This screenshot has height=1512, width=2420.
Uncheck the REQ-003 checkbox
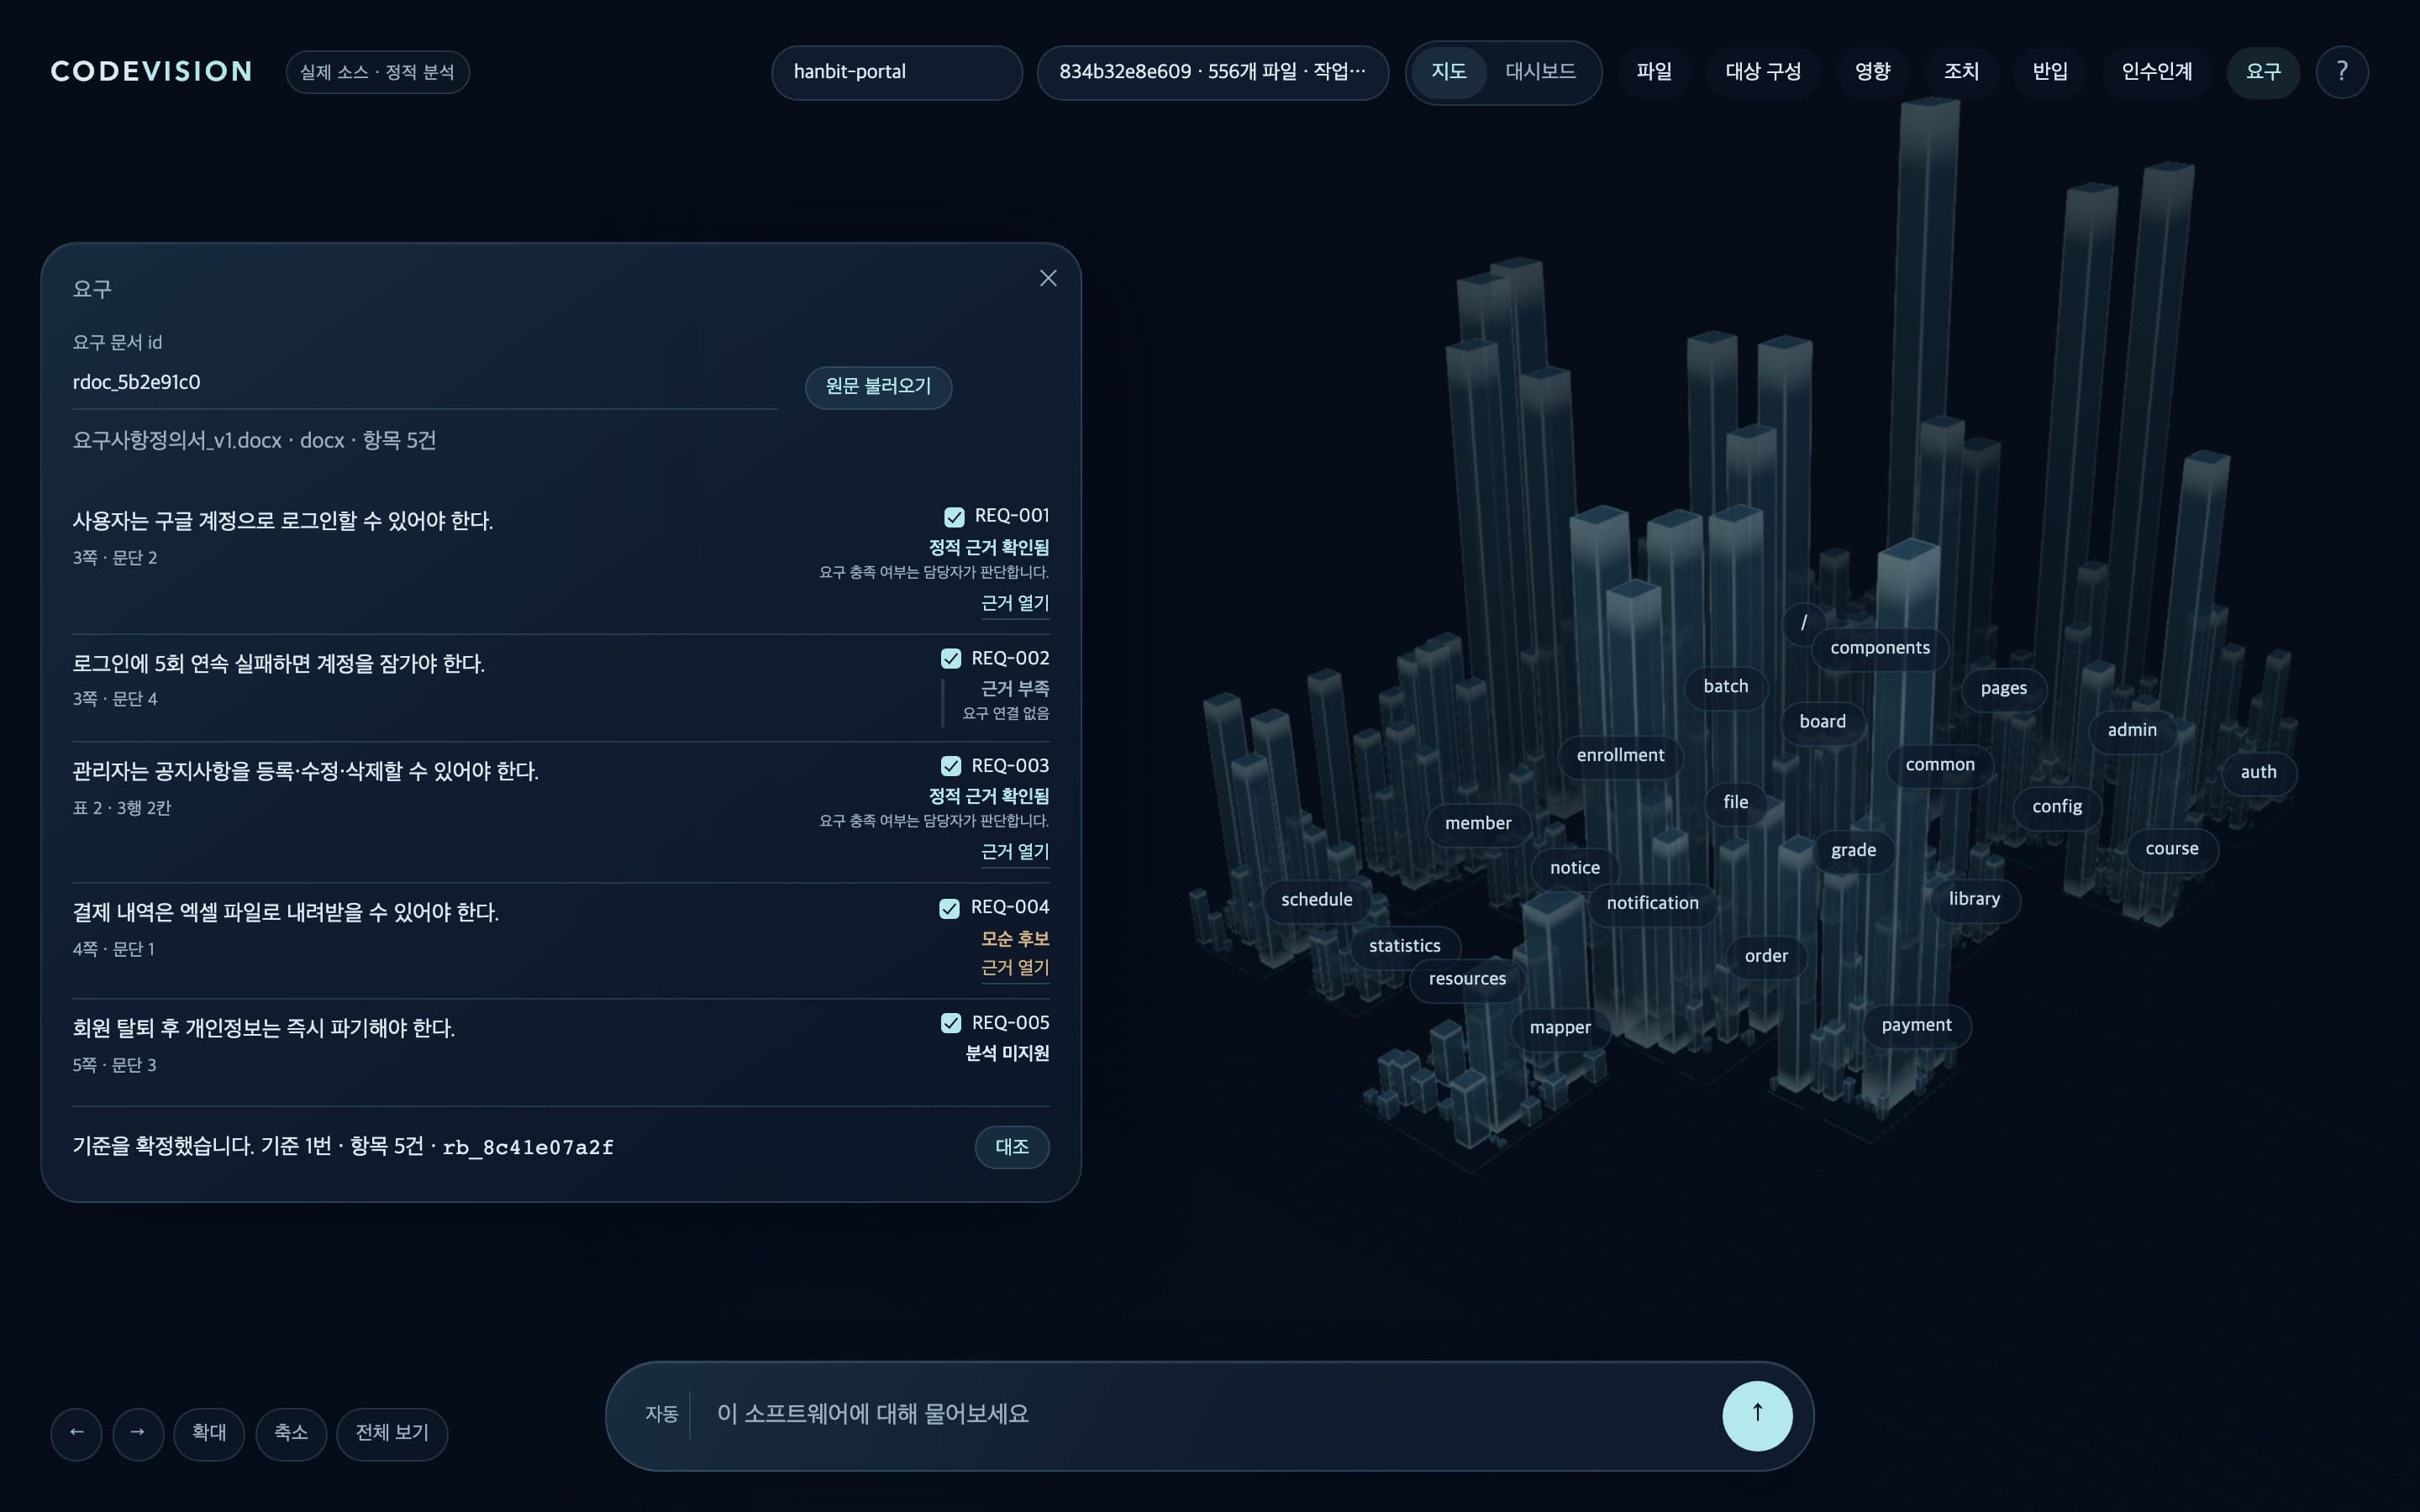coord(950,765)
